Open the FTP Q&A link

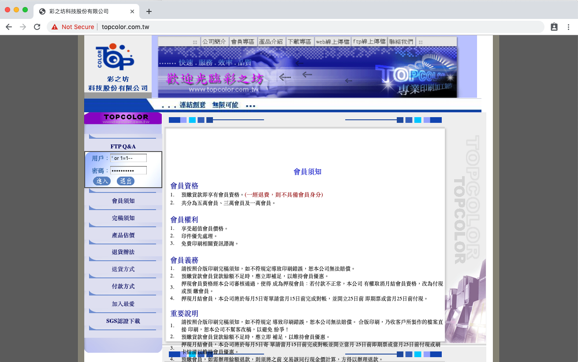point(123,146)
